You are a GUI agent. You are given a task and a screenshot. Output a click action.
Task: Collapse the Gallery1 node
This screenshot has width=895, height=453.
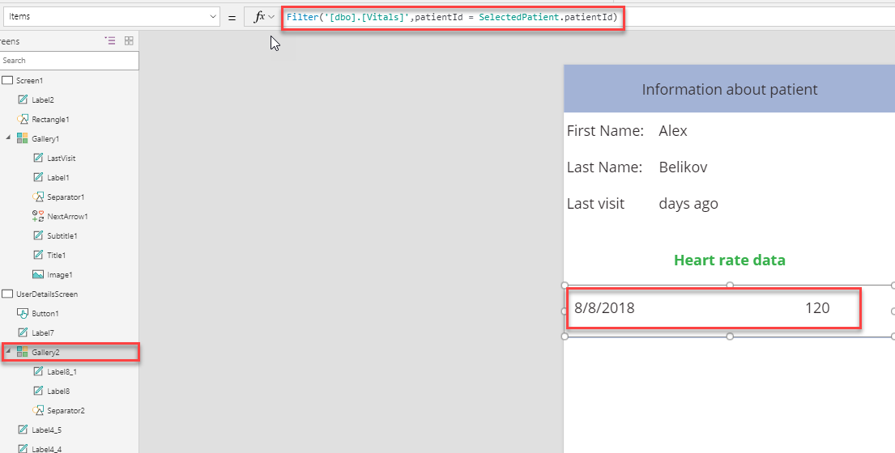click(8, 138)
